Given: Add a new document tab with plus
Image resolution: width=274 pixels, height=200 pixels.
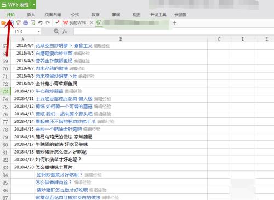Looking at the screenshot, I should point(174,23).
